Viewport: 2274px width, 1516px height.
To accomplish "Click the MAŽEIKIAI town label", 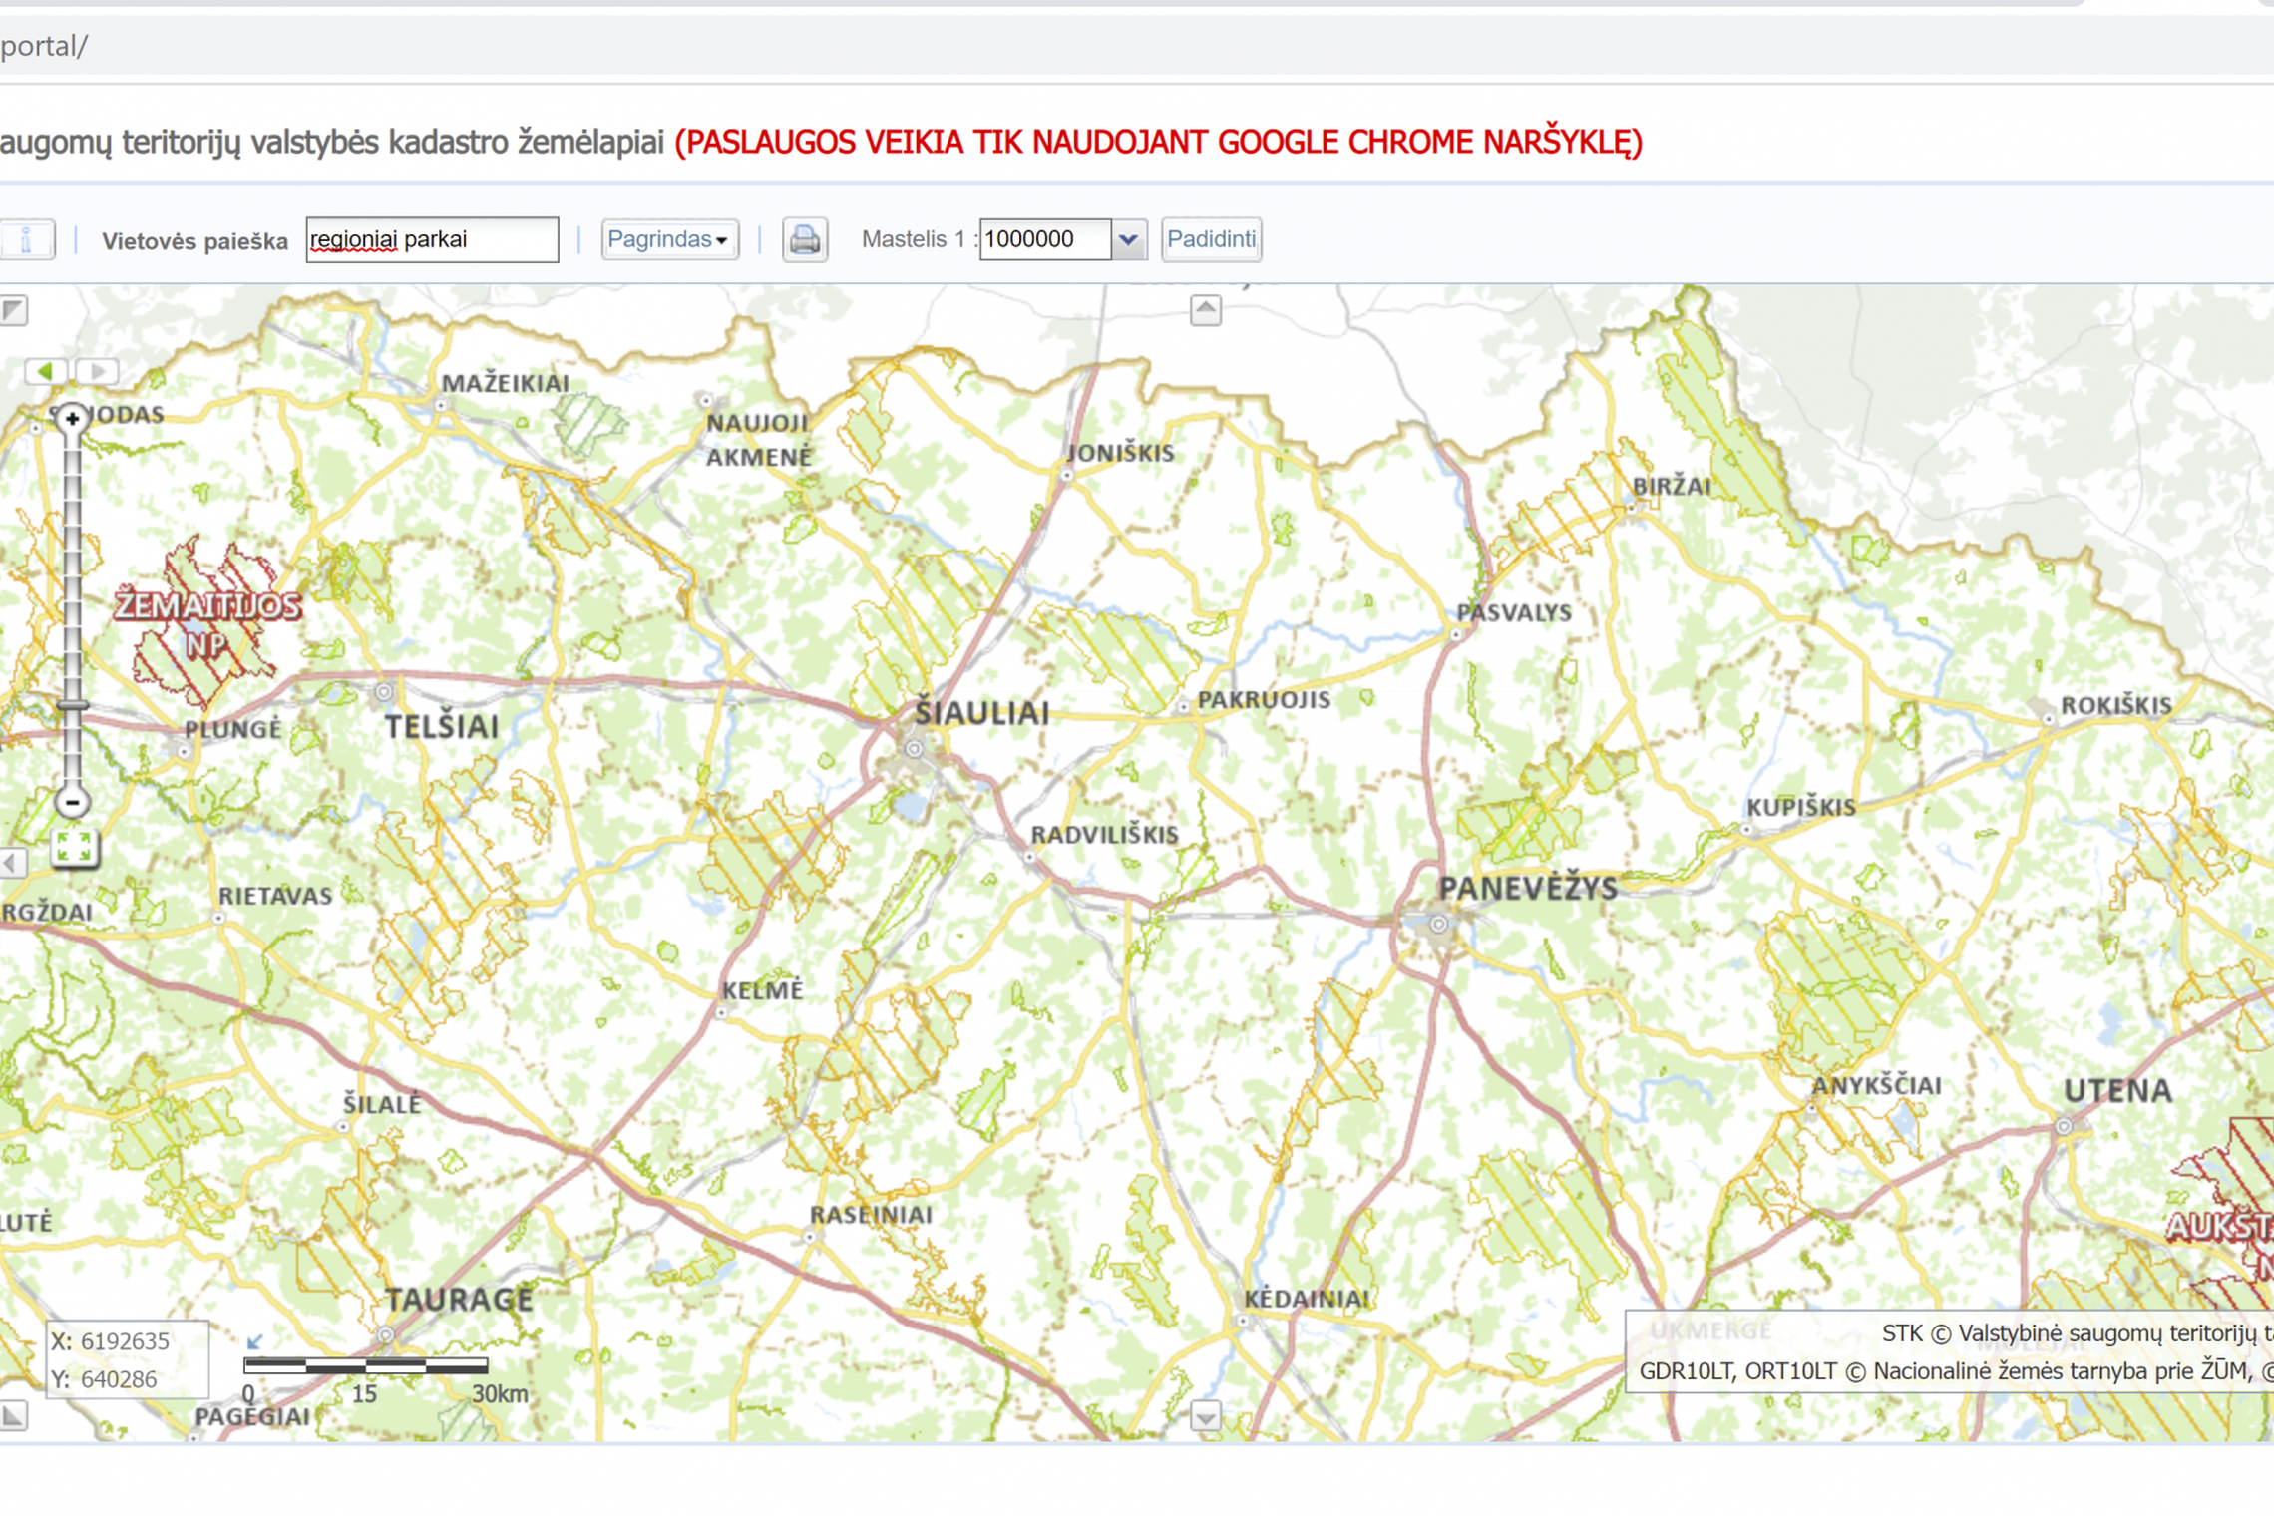I will [x=506, y=383].
